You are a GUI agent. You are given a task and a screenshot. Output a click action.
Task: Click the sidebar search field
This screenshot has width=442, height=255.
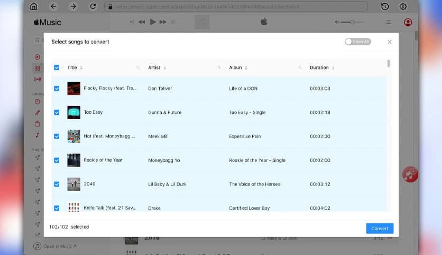click(x=39, y=40)
